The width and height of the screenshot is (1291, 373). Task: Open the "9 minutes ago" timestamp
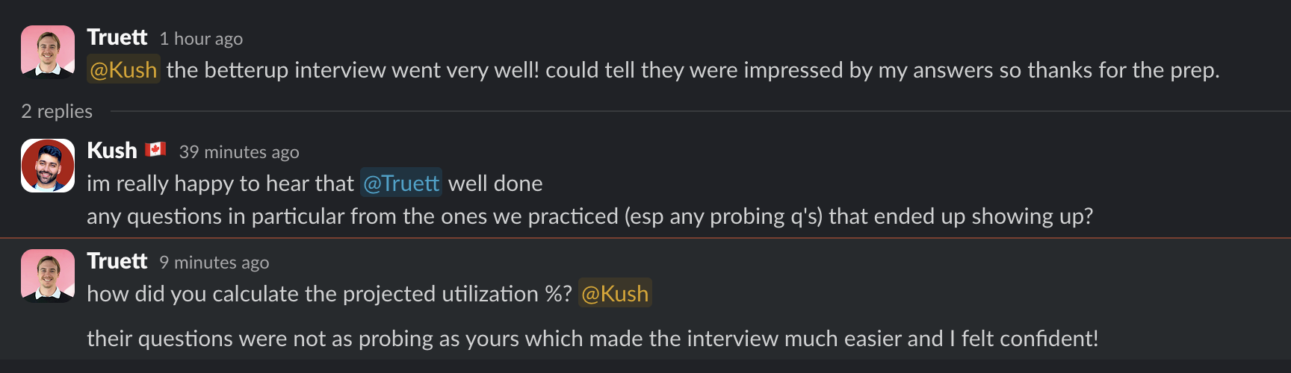click(214, 263)
